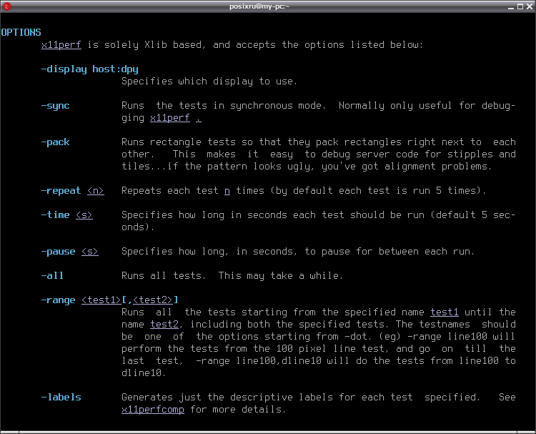Click the underlined '<s>' after -pause

coord(90,252)
